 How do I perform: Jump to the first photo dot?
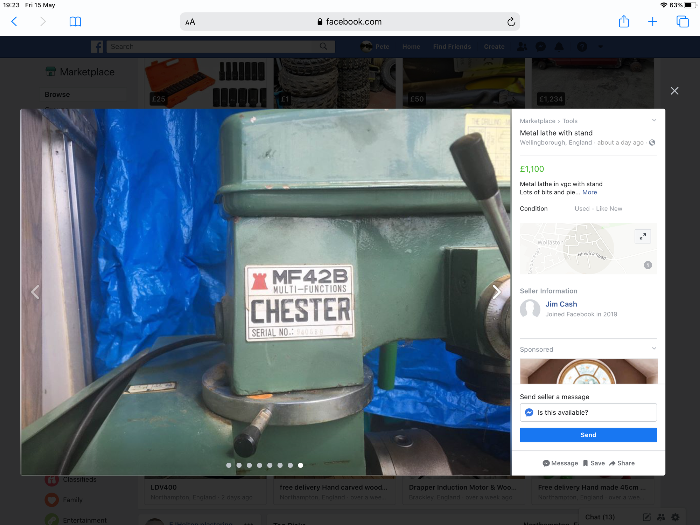[x=229, y=465]
